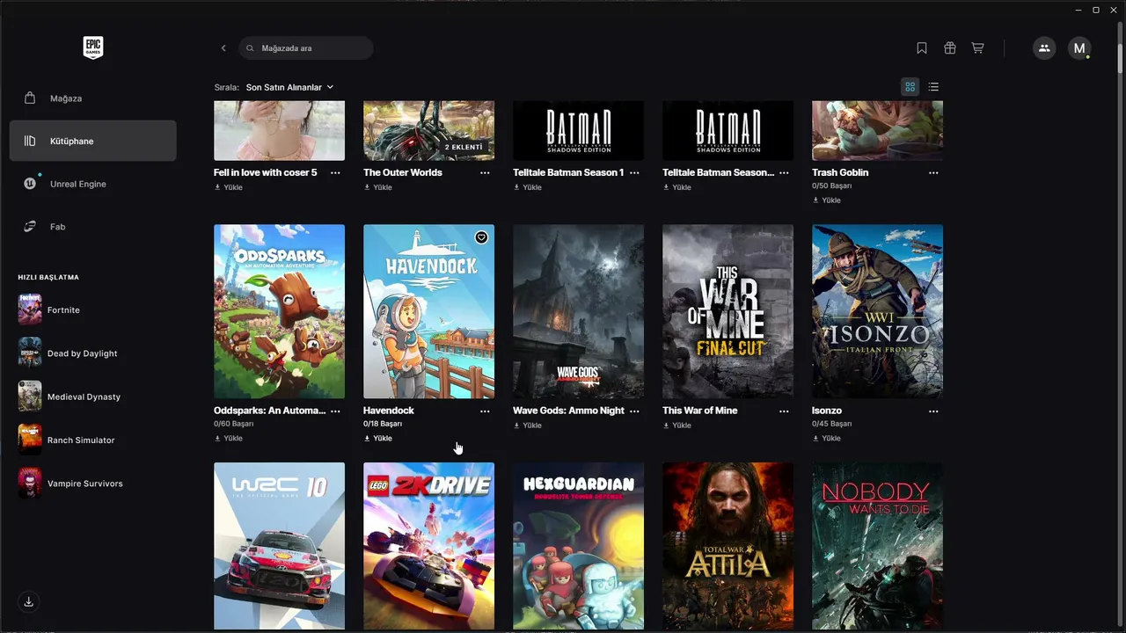The height and width of the screenshot is (633, 1126).
Task: Open the shopping cart
Action: tap(977, 48)
